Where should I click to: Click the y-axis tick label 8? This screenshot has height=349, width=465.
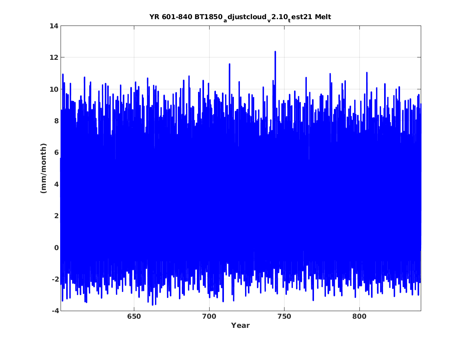pyautogui.click(x=56, y=121)
